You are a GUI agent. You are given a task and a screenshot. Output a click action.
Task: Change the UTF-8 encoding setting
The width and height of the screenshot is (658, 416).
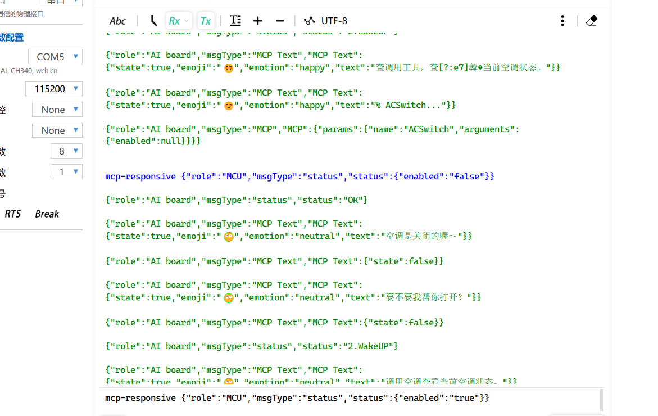pyautogui.click(x=334, y=21)
